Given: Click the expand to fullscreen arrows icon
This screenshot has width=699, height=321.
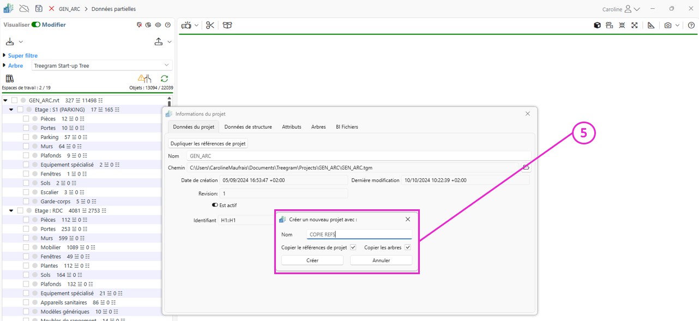Looking at the screenshot, I should 635,25.
